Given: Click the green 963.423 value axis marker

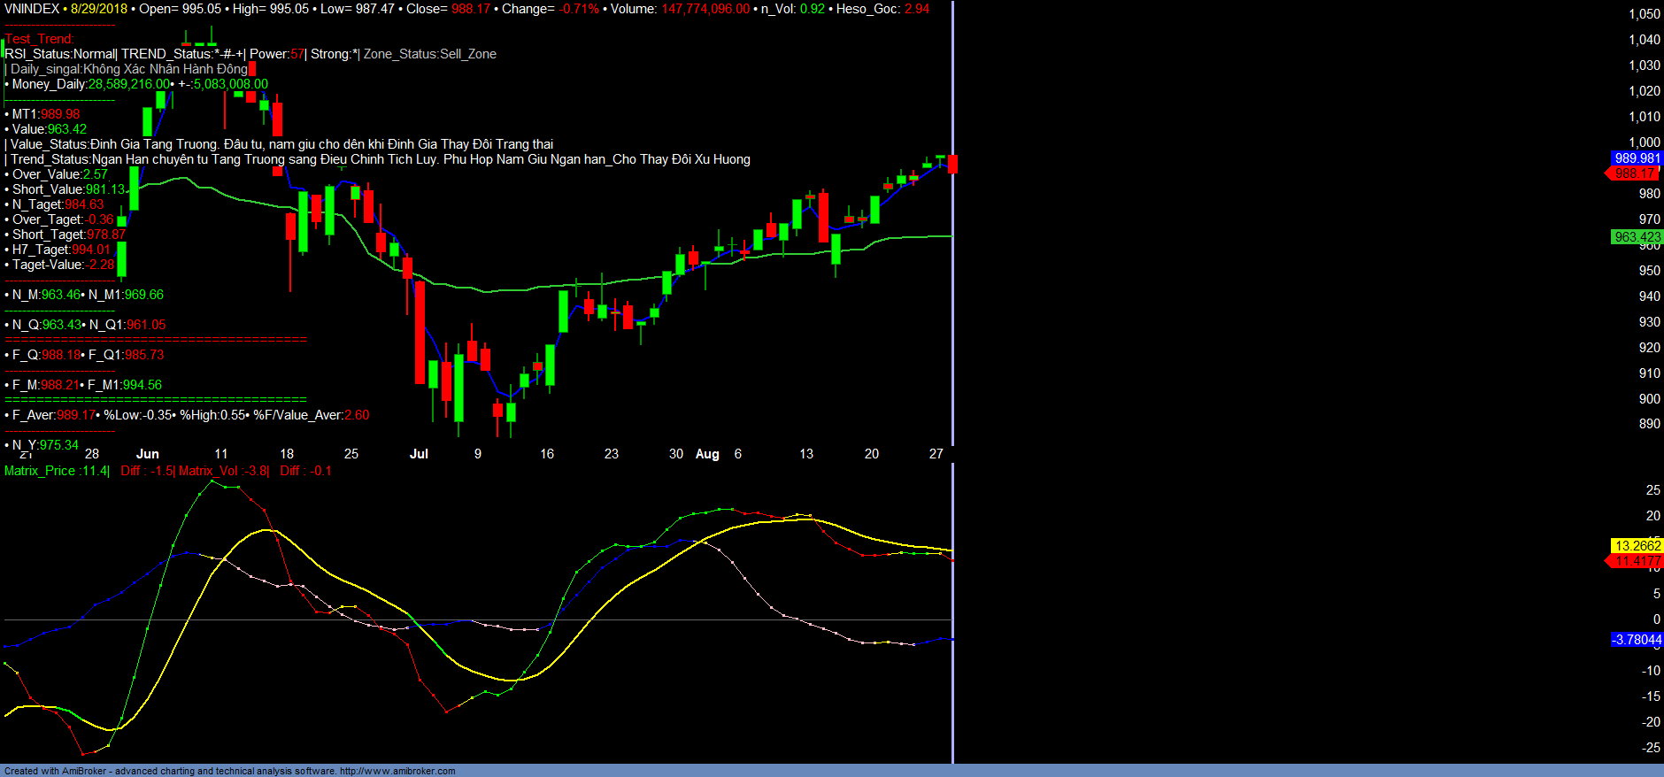Looking at the screenshot, I should 1637,237.
